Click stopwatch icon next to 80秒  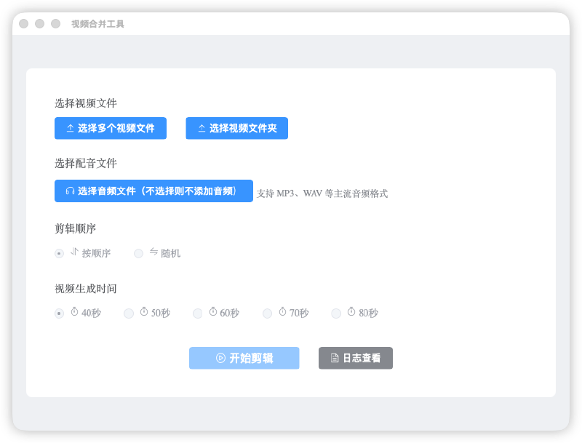click(x=351, y=312)
